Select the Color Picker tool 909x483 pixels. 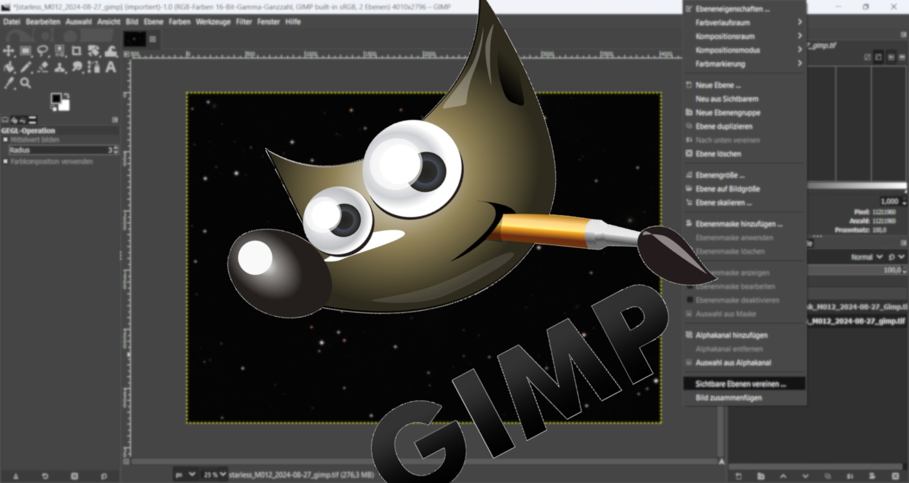coord(9,83)
